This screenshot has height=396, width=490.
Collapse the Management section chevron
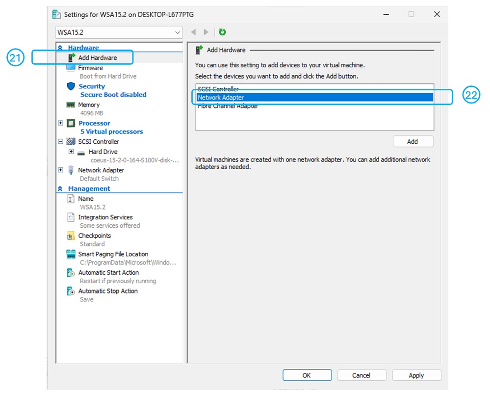tap(60, 188)
